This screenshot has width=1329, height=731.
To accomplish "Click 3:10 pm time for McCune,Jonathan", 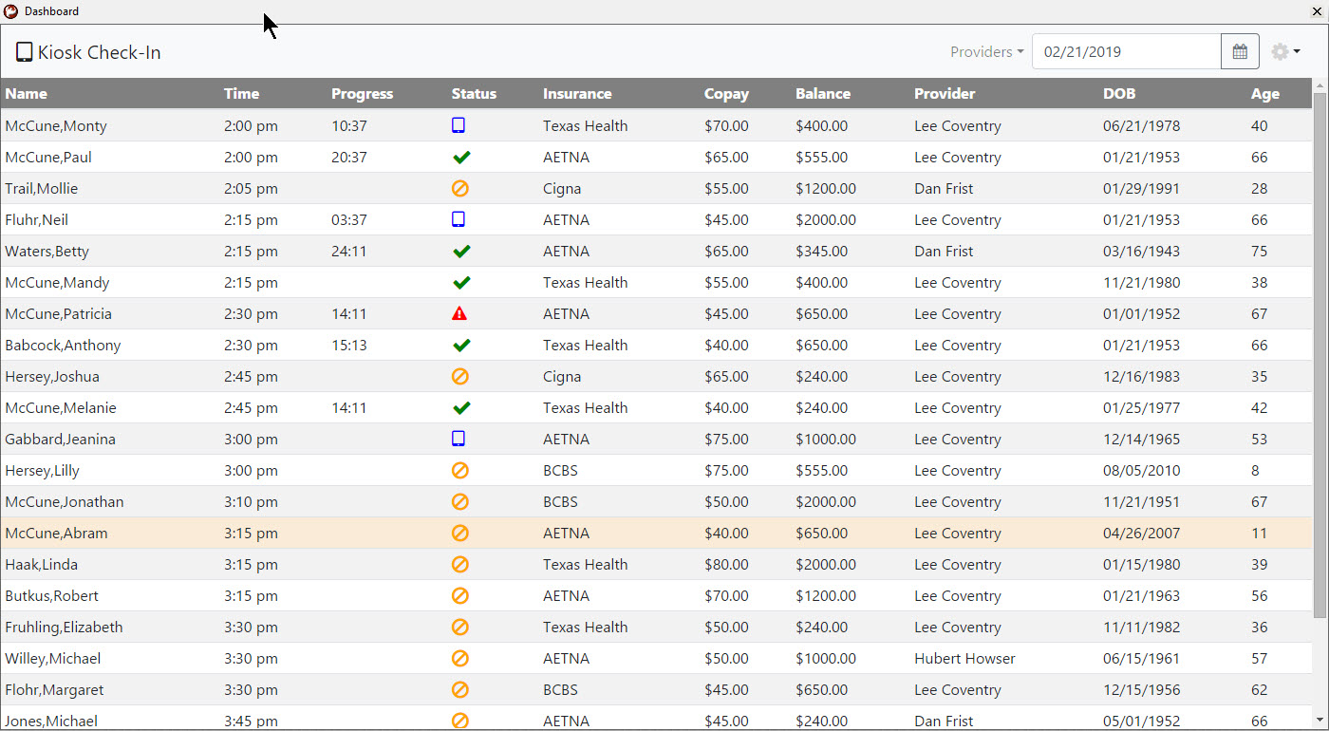I will tap(251, 501).
